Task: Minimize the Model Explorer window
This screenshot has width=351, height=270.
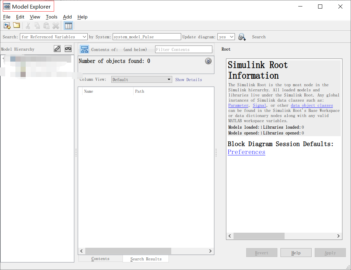Action: [300, 7]
